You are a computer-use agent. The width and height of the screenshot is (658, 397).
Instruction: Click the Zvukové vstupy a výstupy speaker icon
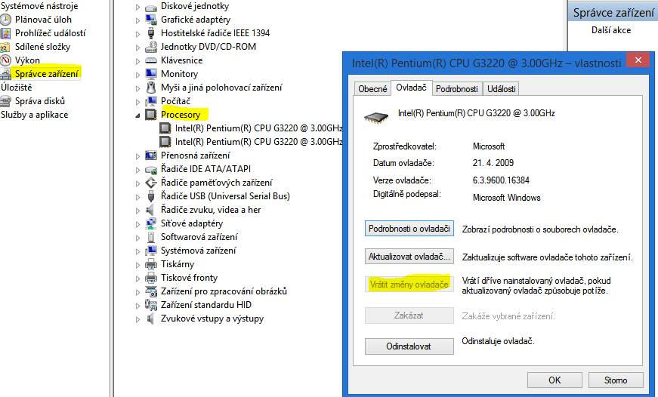coord(150,319)
